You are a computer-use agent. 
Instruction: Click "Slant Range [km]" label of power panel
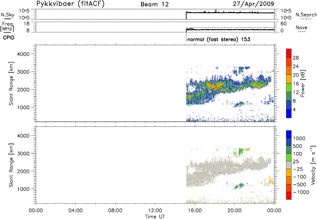pyautogui.click(x=11, y=83)
